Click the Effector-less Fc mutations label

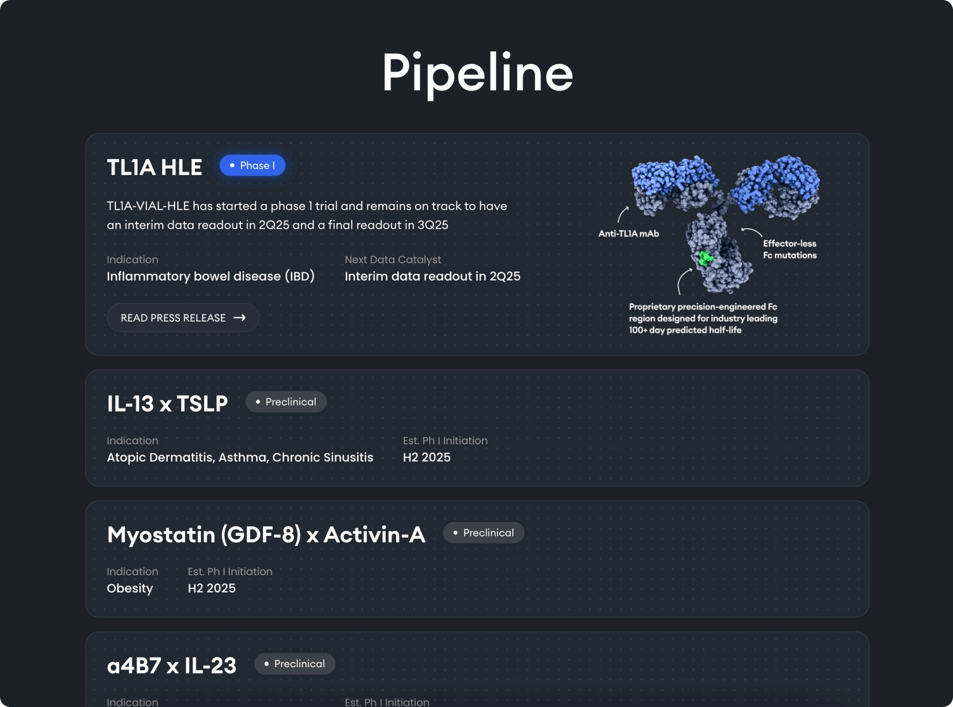coord(790,249)
